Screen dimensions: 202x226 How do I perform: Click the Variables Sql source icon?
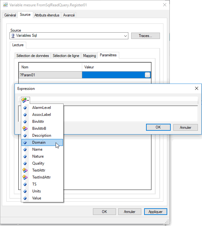click(13, 36)
